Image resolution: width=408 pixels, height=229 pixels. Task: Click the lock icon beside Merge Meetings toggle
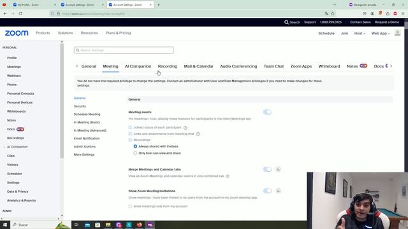click(278, 169)
